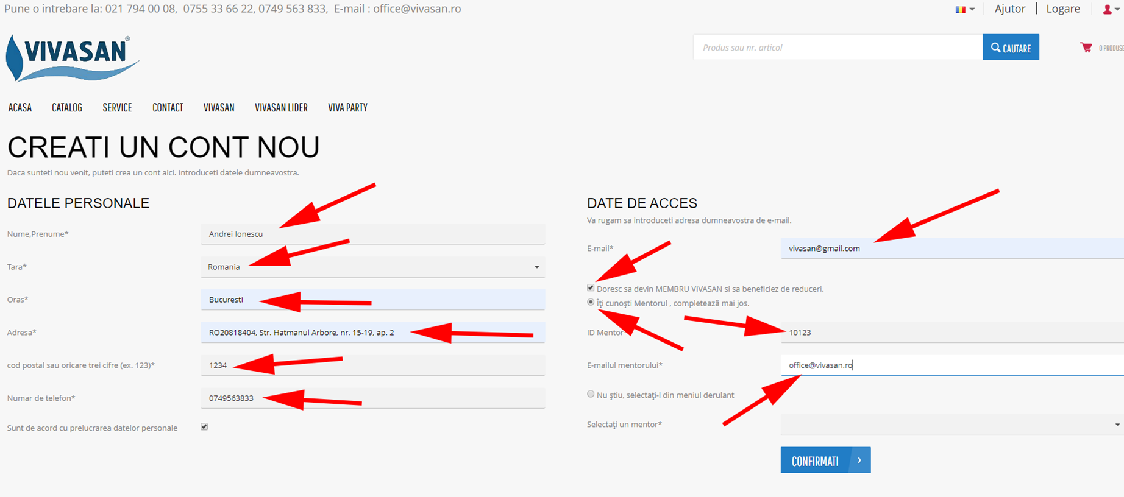Open the VIVASAN LIDER menu item
Screen dimensions: 1124x497
click(281, 108)
